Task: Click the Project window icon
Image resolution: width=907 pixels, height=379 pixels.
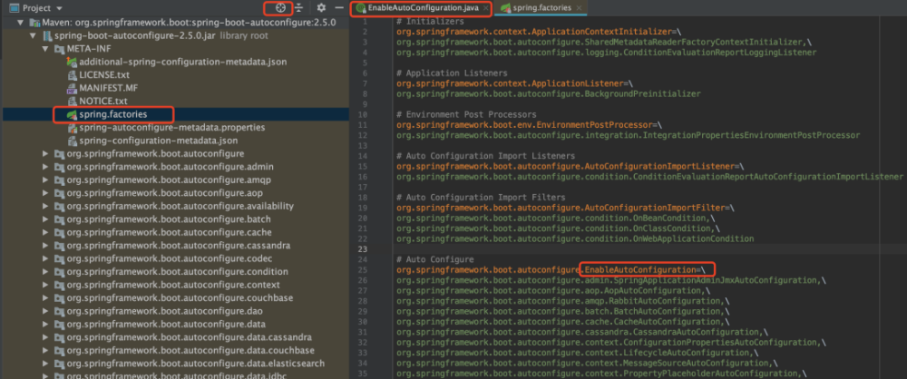Action: click(x=14, y=8)
